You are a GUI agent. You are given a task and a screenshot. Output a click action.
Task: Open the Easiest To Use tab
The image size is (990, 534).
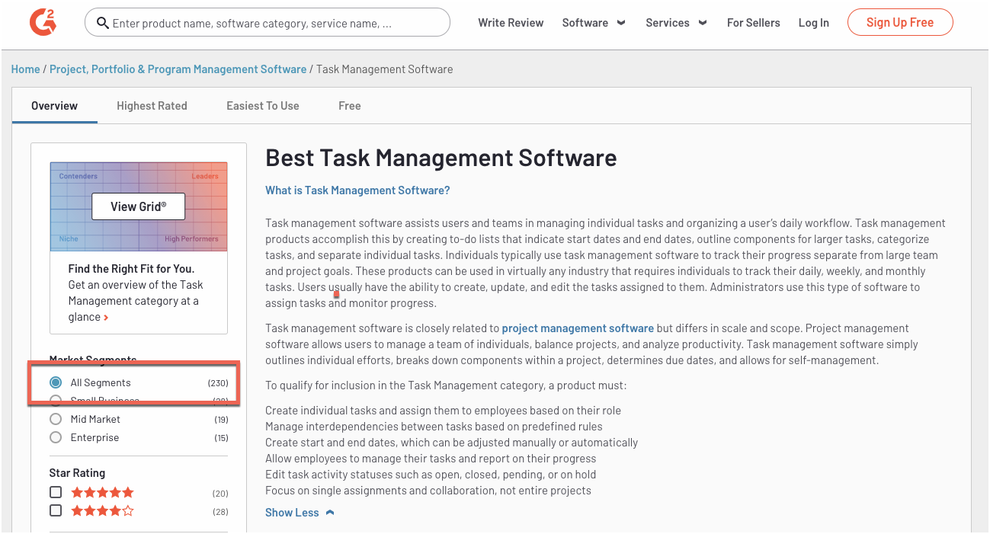(263, 106)
